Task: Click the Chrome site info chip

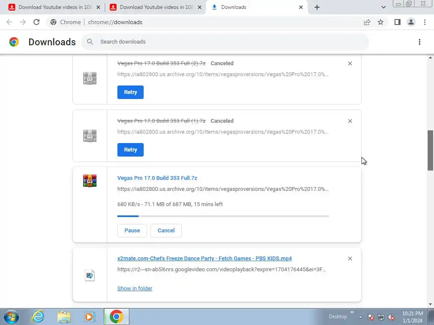Action: (x=66, y=22)
